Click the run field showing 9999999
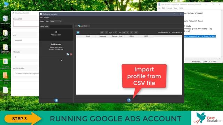Image resolution: width=223 pixels, height=125 pixels. pyautogui.click(x=26, y=40)
